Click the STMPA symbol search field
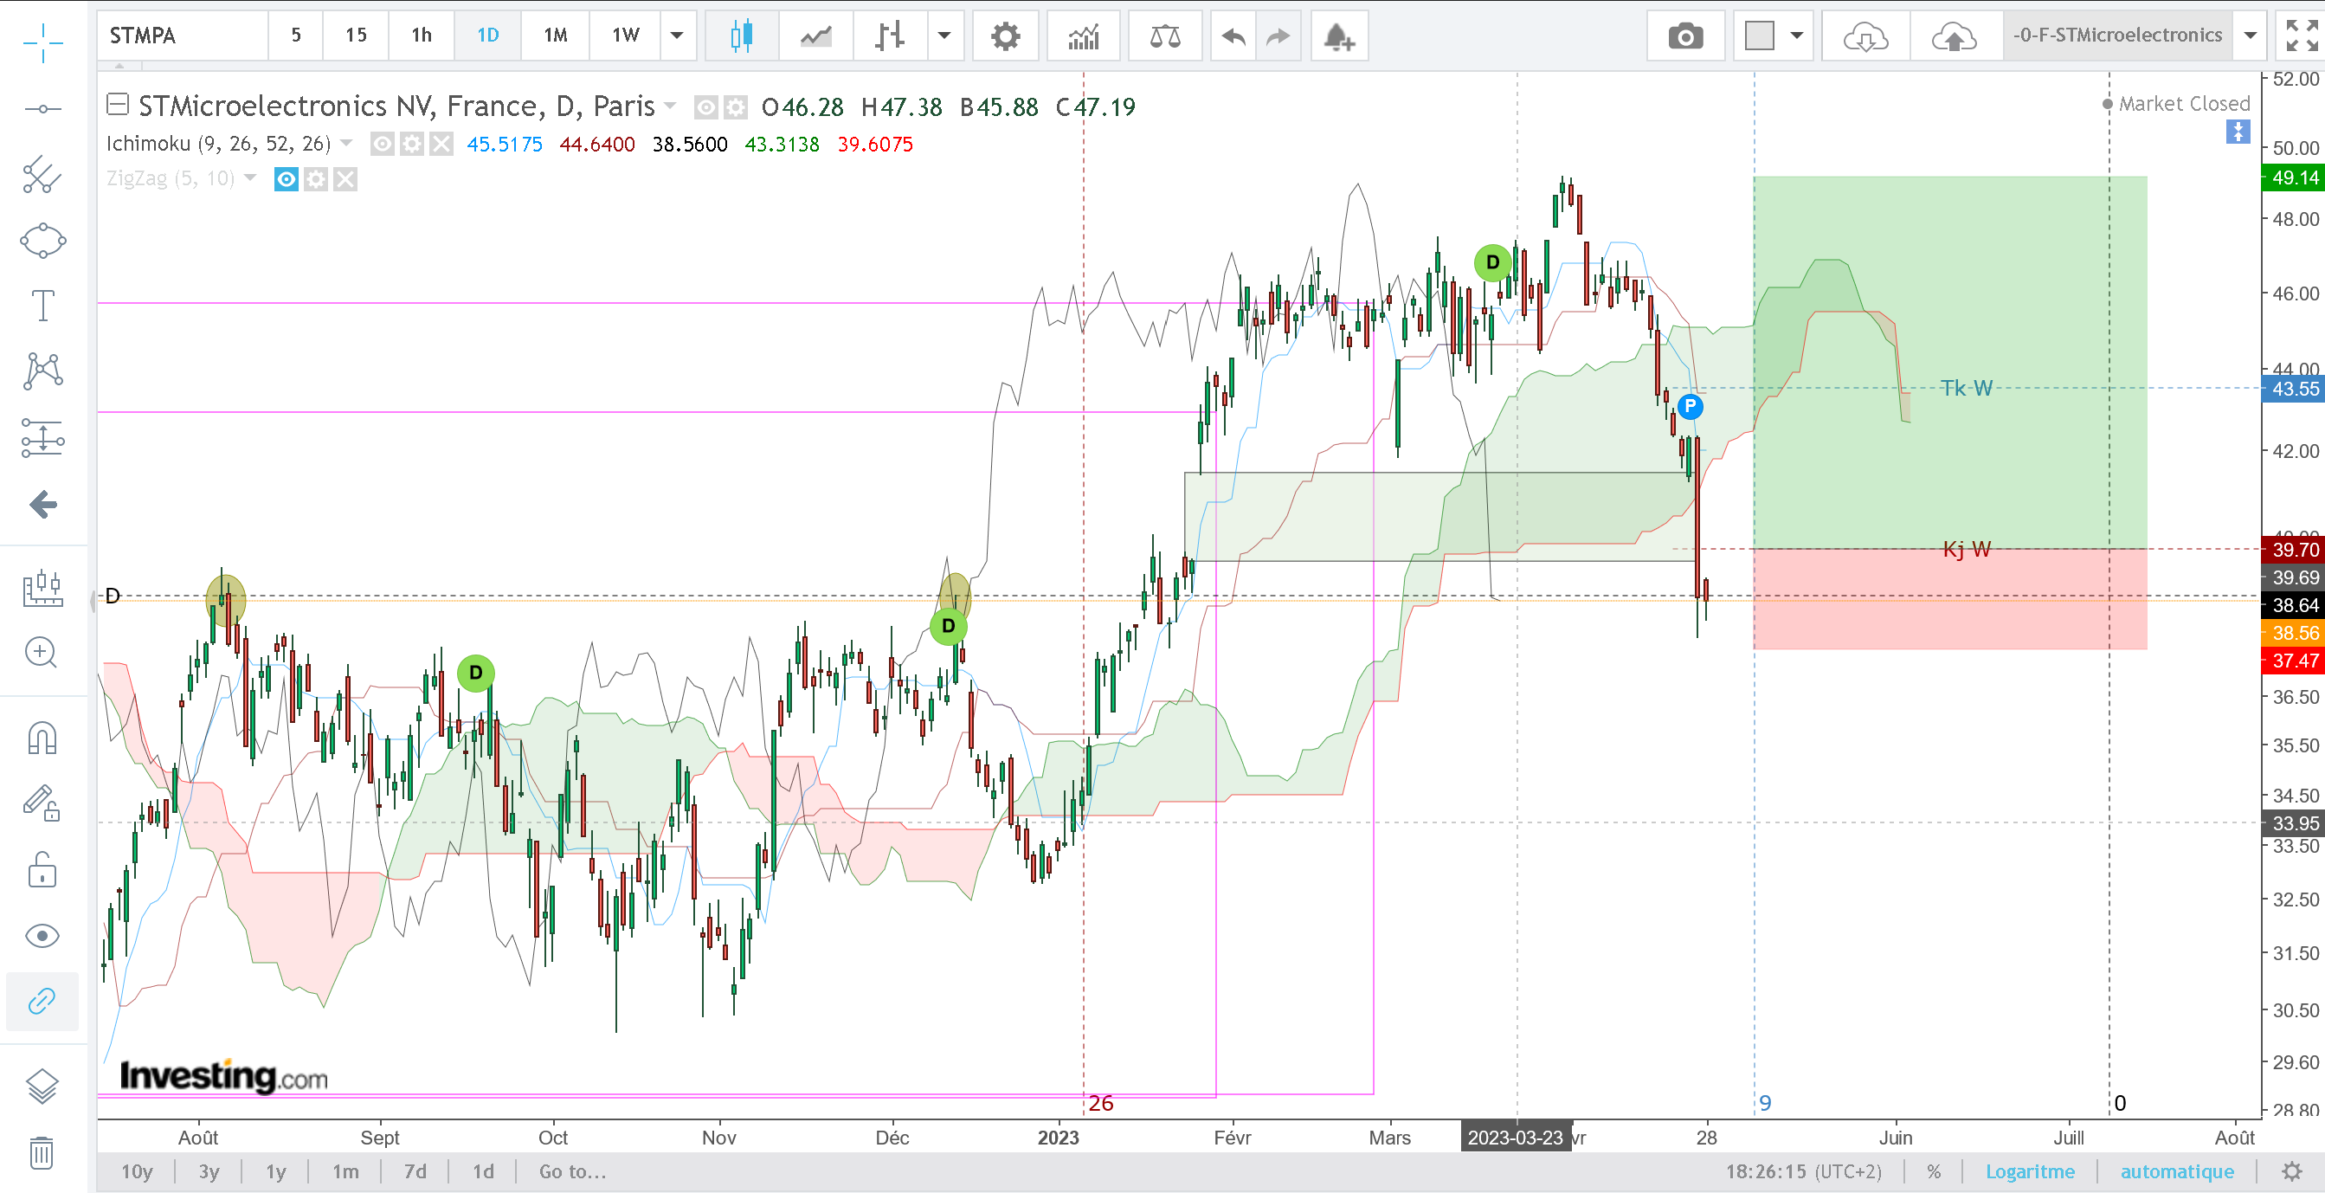 coord(184,36)
